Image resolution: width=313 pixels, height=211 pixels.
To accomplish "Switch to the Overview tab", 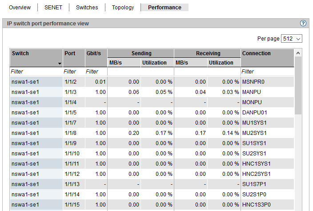I will point(20,8).
